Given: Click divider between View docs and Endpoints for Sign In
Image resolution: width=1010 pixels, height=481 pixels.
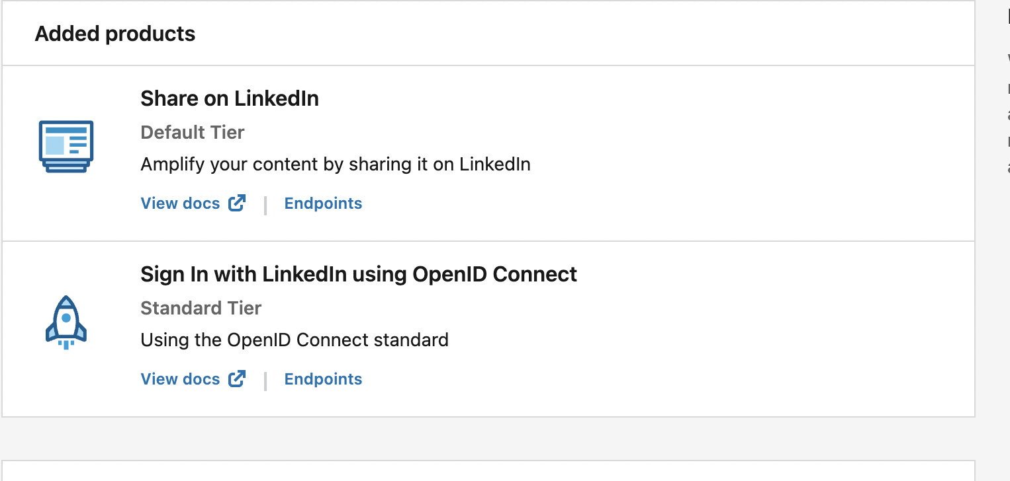Looking at the screenshot, I should pos(265,381).
